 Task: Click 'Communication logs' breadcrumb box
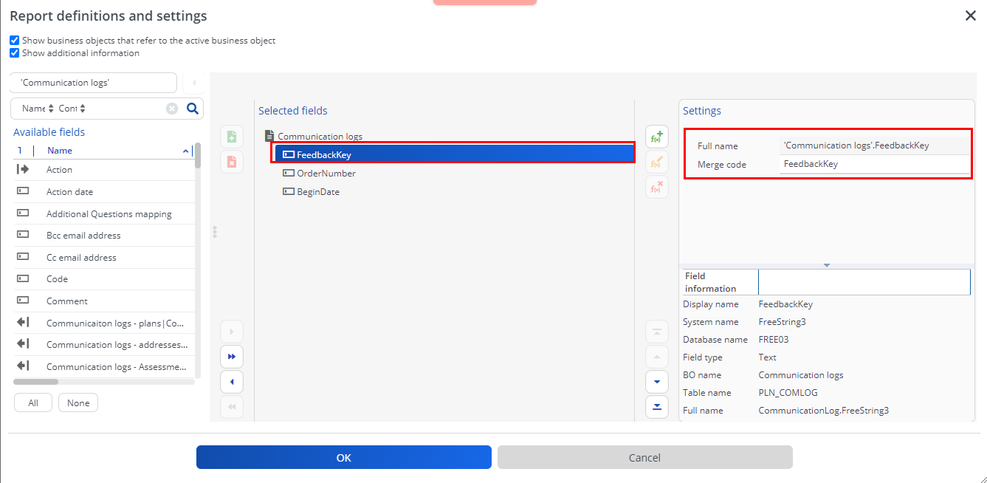pyautogui.click(x=94, y=83)
